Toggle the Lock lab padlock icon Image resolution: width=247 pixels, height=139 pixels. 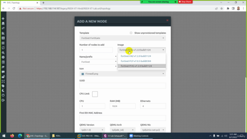pyautogui.click(x=3, y=77)
